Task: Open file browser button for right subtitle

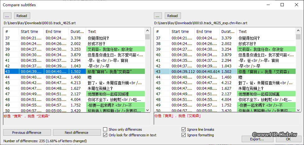Action: tap(158, 16)
